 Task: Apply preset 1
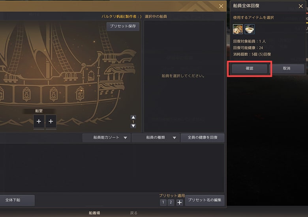tap(163, 202)
